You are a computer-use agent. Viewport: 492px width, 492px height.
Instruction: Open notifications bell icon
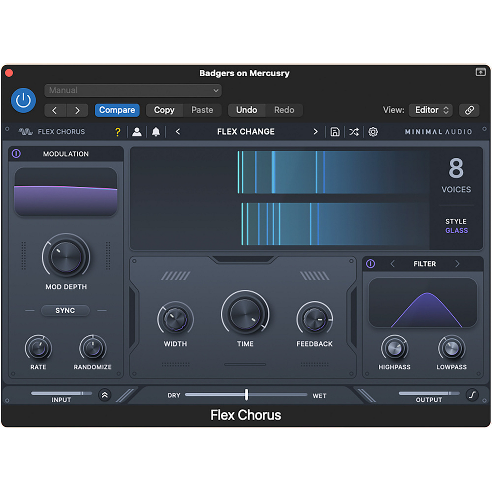(156, 132)
